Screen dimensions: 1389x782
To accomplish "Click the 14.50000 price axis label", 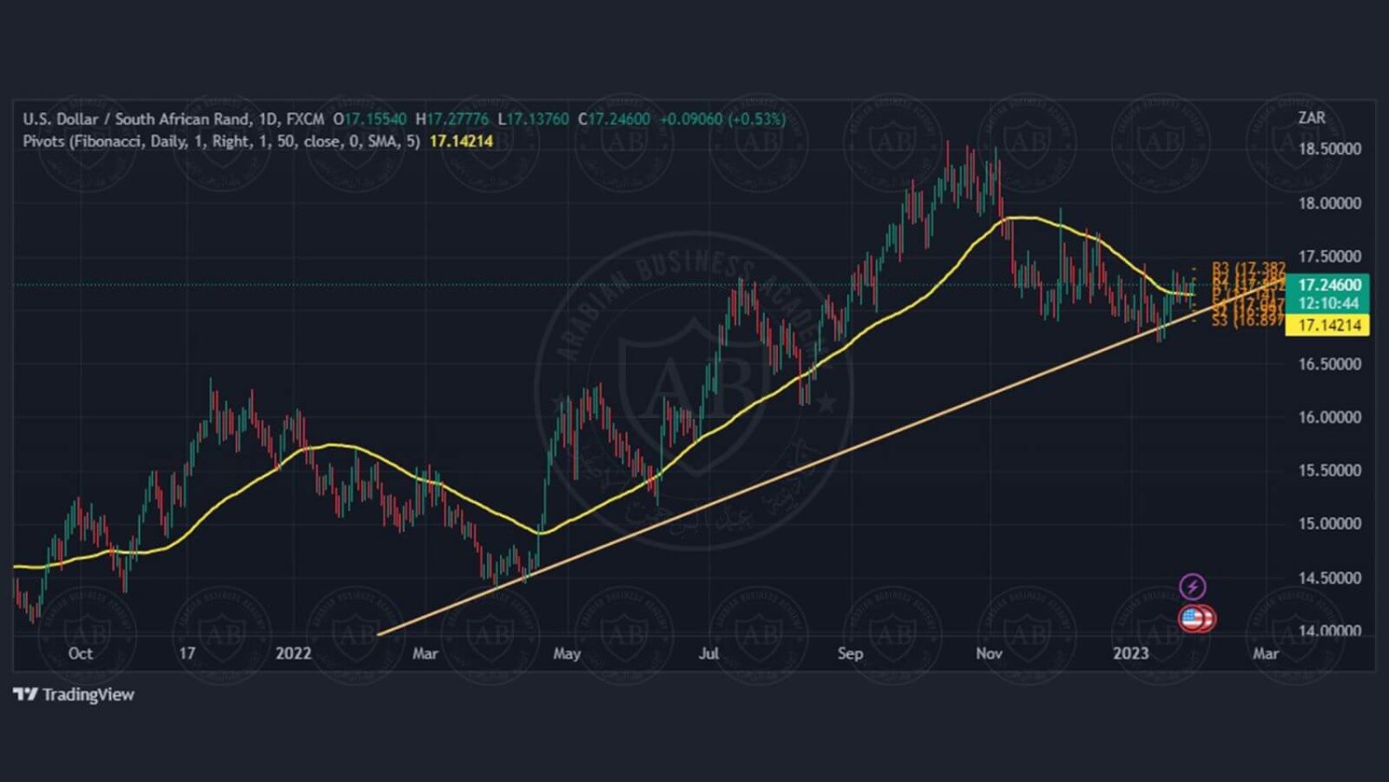I will pos(1330,578).
